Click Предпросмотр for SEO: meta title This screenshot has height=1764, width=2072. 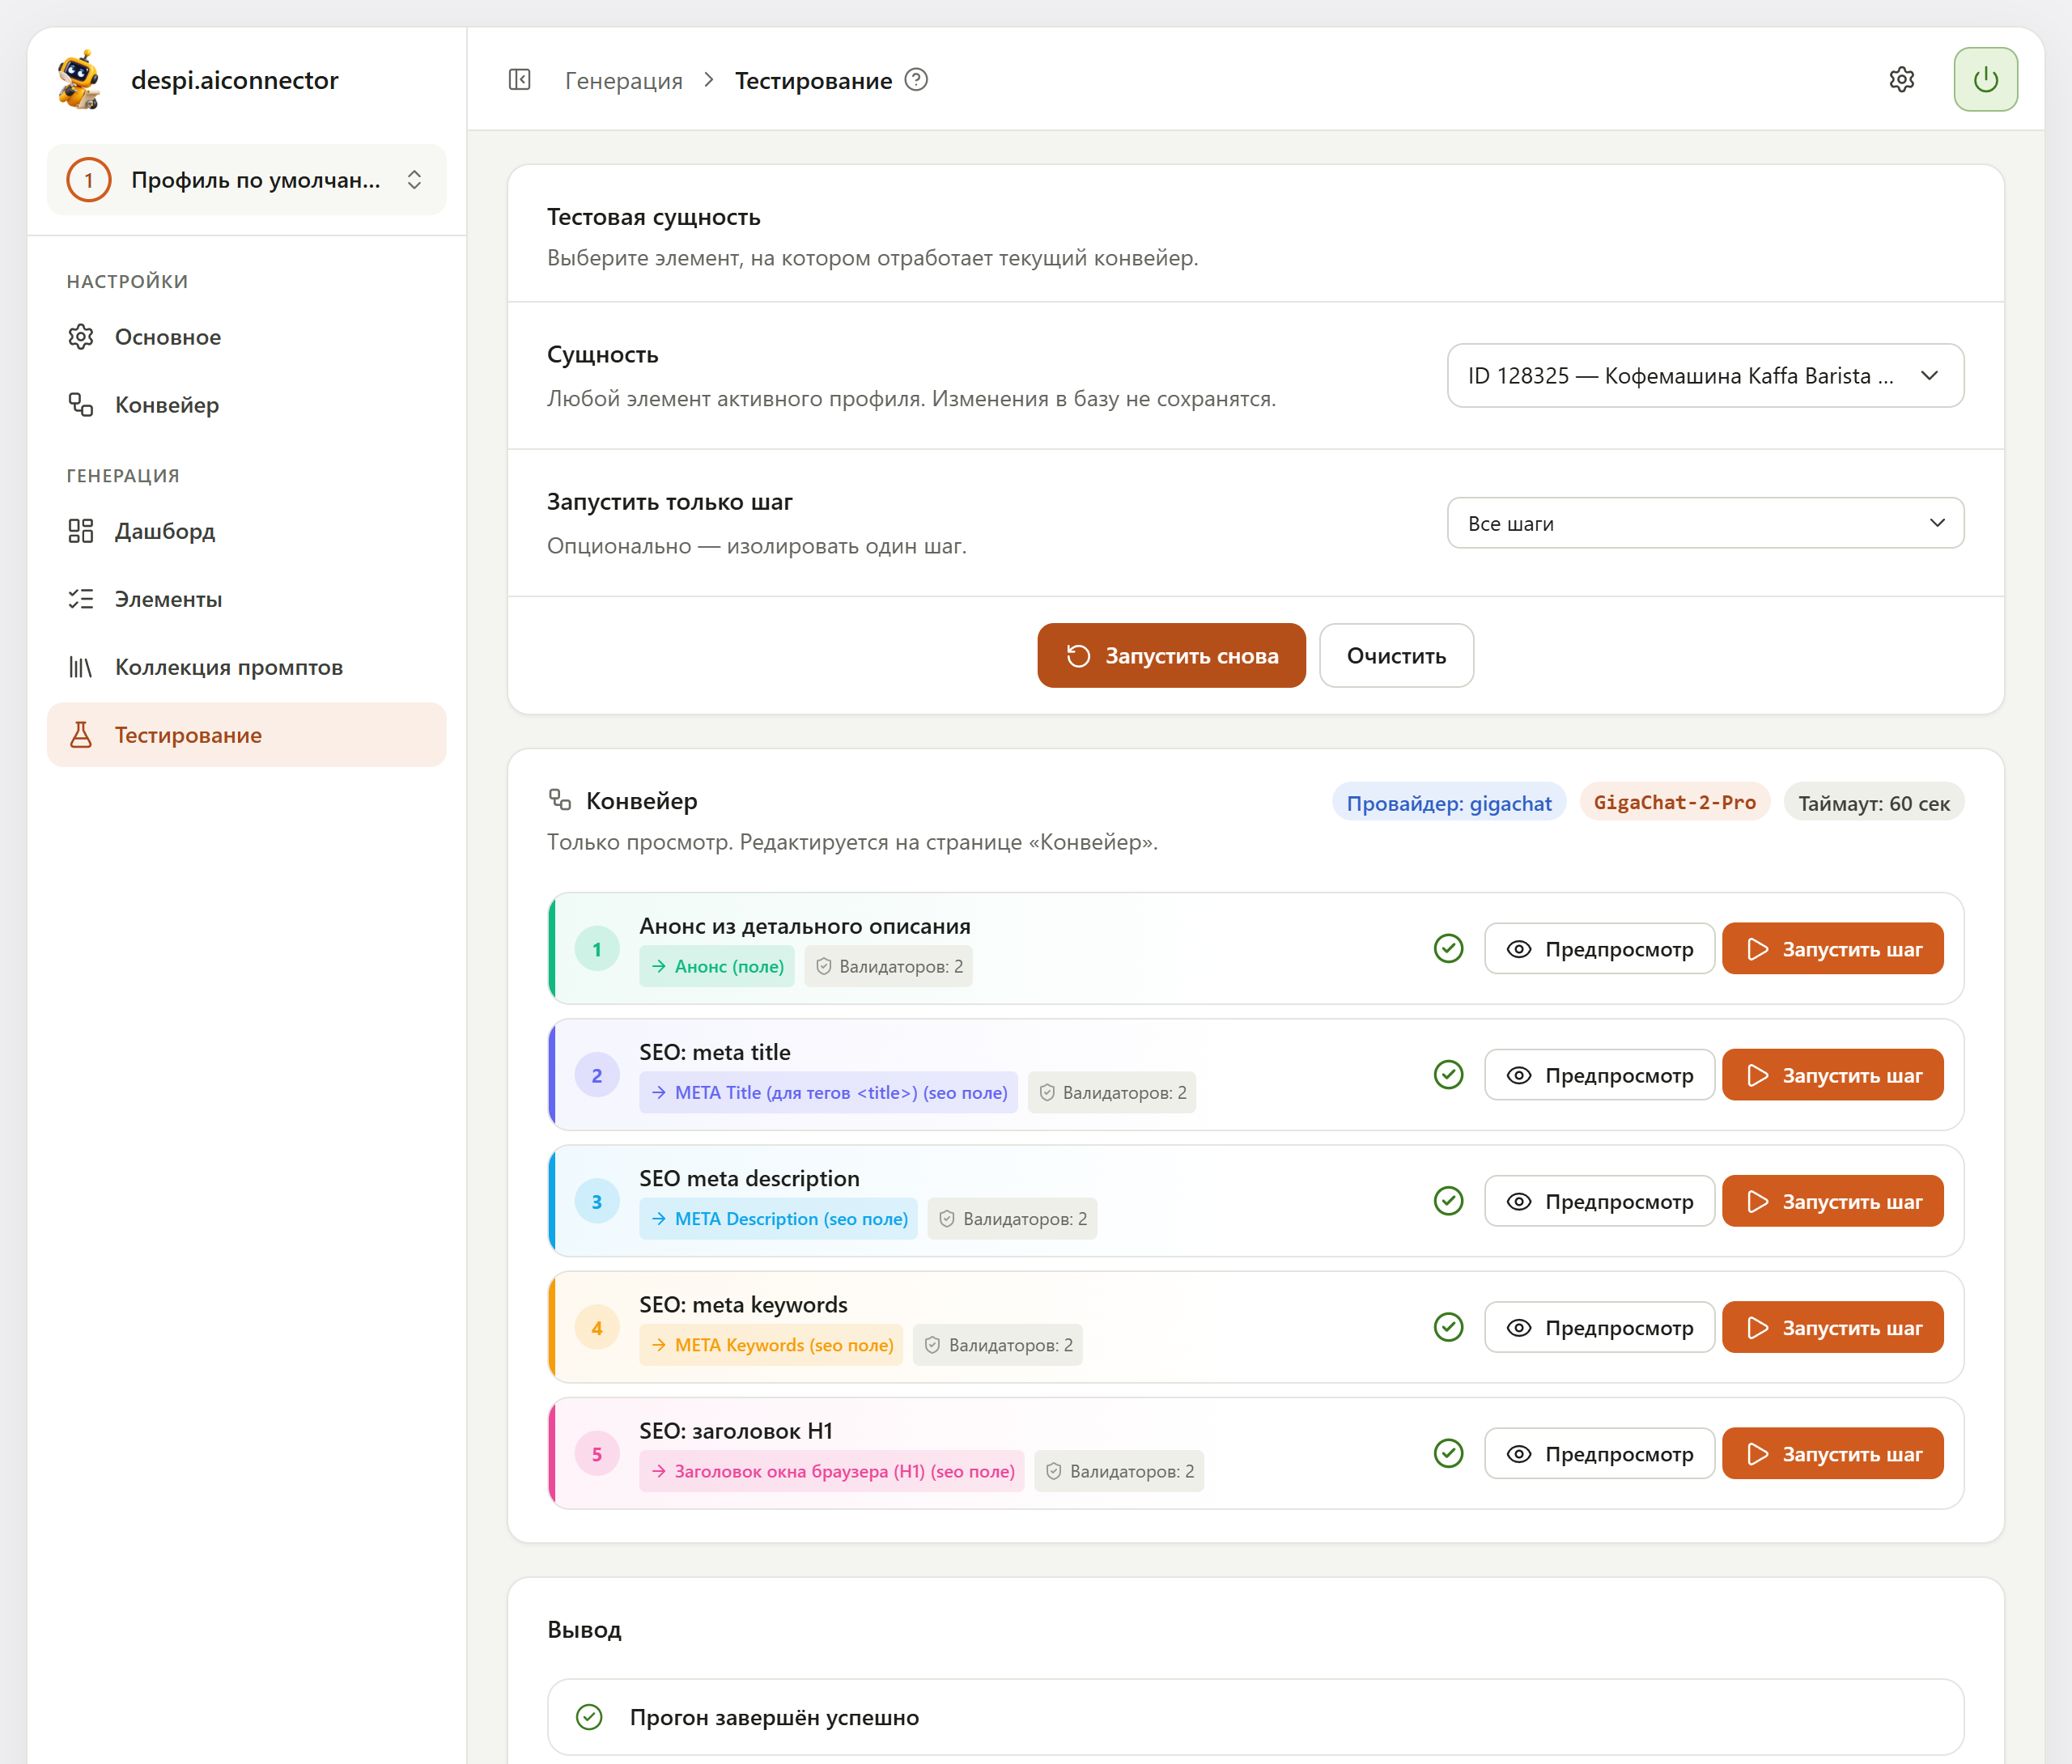1599,1075
